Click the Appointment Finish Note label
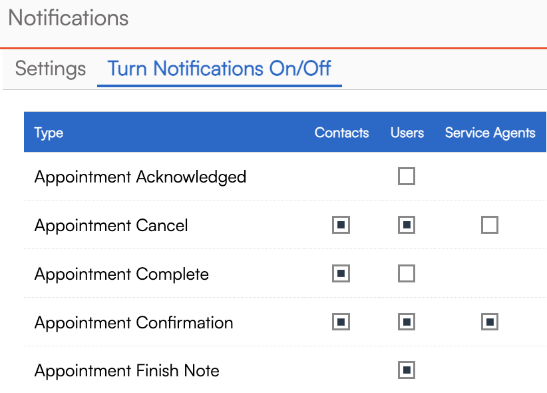547x393 pixels. pos(127,371)
